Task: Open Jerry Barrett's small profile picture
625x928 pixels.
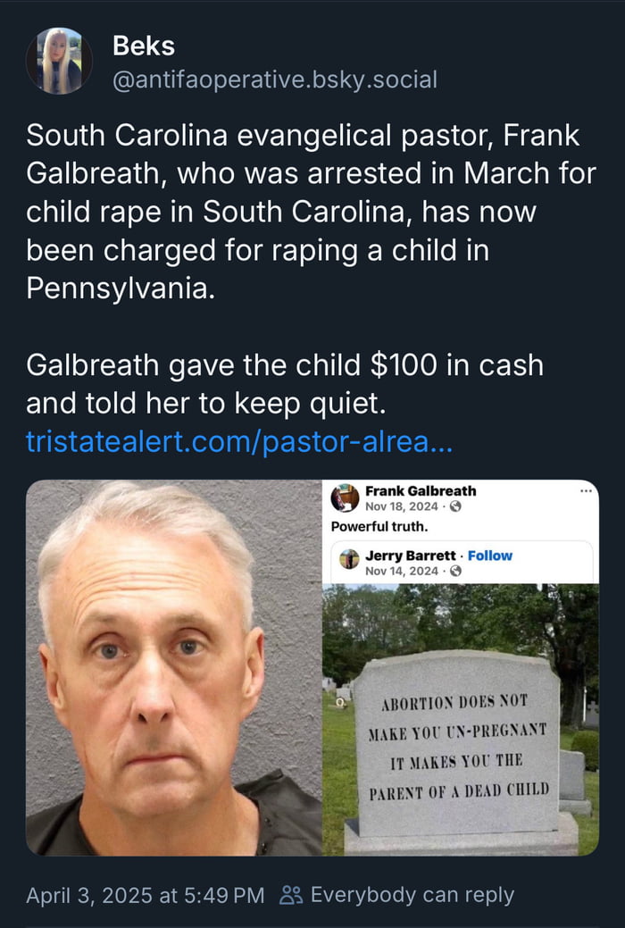Action: pos(350,560)
